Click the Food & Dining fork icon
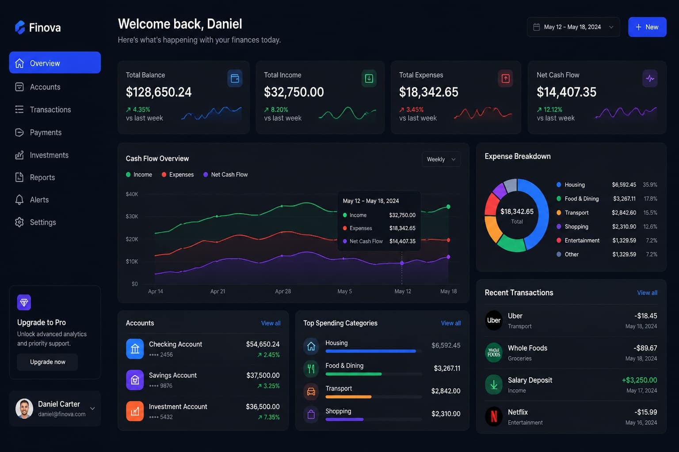 pyautogui.click(x=311, y=369)
